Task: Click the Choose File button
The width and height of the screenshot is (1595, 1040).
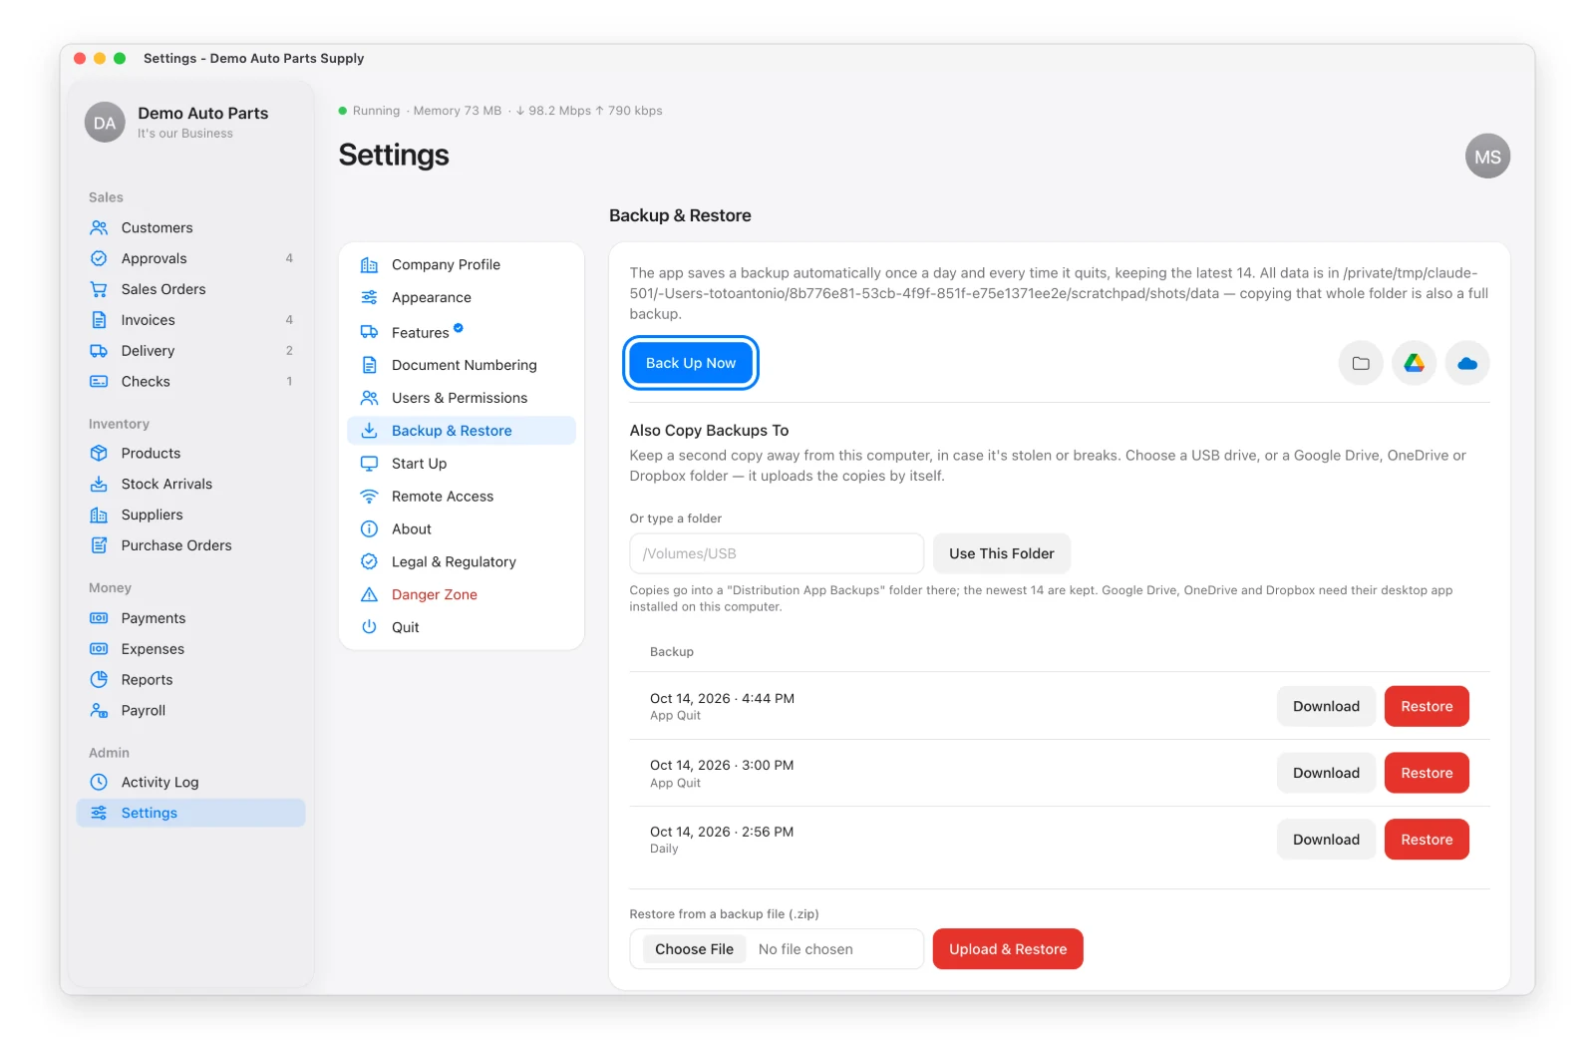Action: (x=694, y=949)
